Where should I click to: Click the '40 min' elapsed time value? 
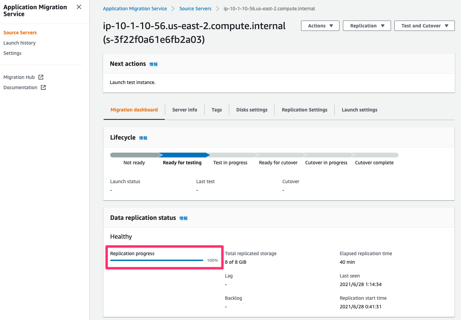(347, 262)
